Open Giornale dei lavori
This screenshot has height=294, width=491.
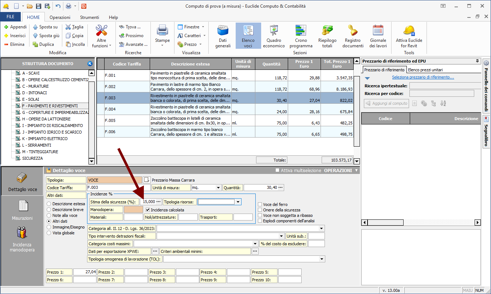378,36
